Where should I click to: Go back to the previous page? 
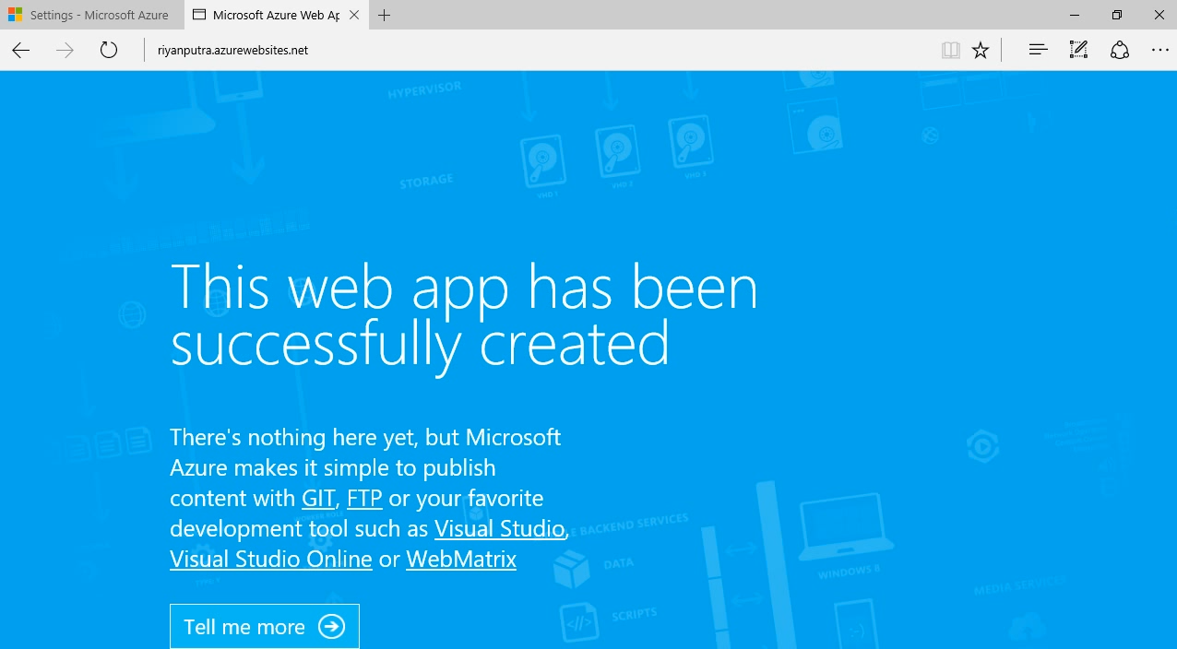(21, 50)
